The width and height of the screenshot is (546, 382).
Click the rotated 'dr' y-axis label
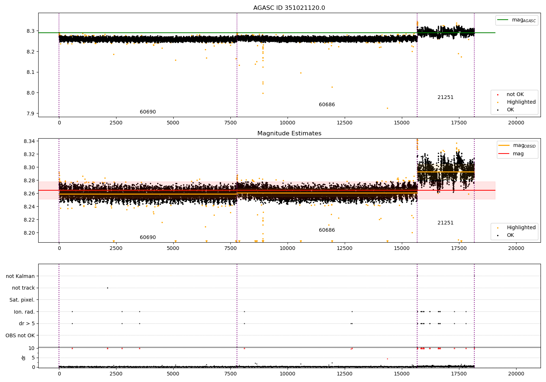point(24,358)
